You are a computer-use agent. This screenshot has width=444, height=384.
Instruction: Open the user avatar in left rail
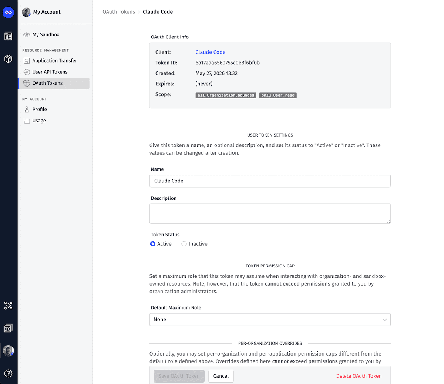click(x=8, y=351)
